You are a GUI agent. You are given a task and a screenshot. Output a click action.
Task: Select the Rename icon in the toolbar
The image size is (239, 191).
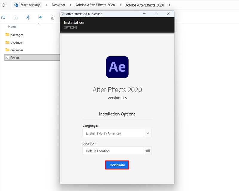[x=28, y=17]
